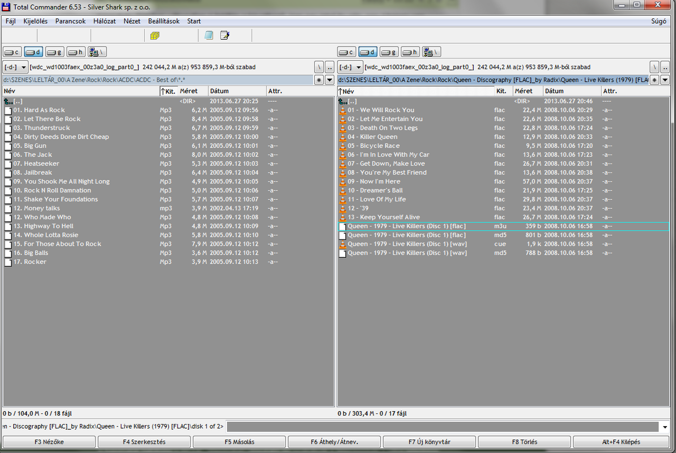
Task: Open the Kijelölés menu
Action: point(35,21)
